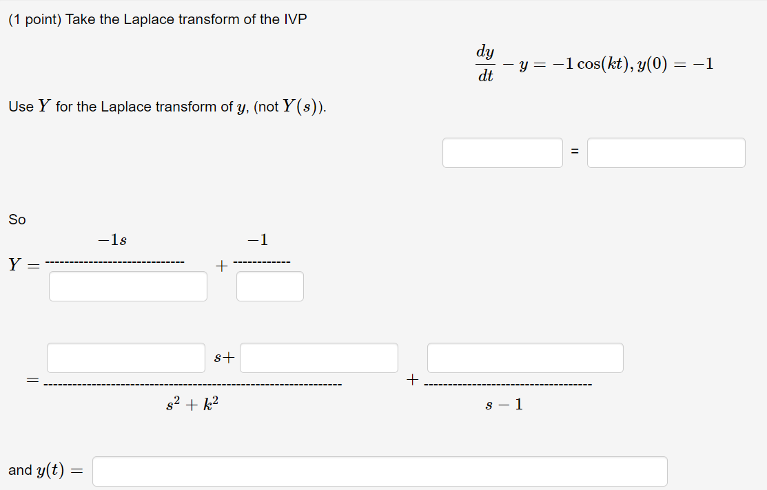The image size is (767, 490).
Task: Click the 'Take the Laplace transform' problem statement
Action: pyautogui.click(x=158, y=19)
